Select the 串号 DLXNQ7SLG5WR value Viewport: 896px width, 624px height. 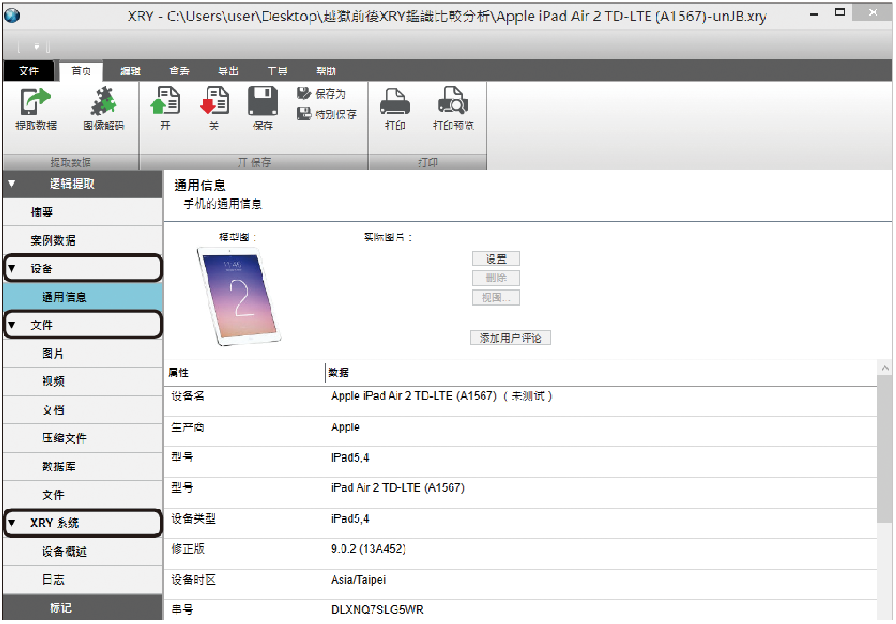pos(377,611)
